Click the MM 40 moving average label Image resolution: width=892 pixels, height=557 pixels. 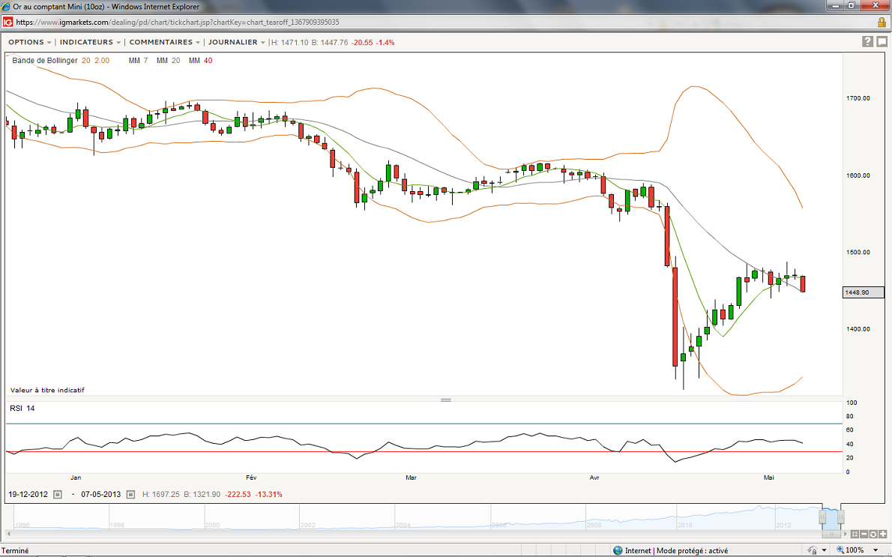200,60
